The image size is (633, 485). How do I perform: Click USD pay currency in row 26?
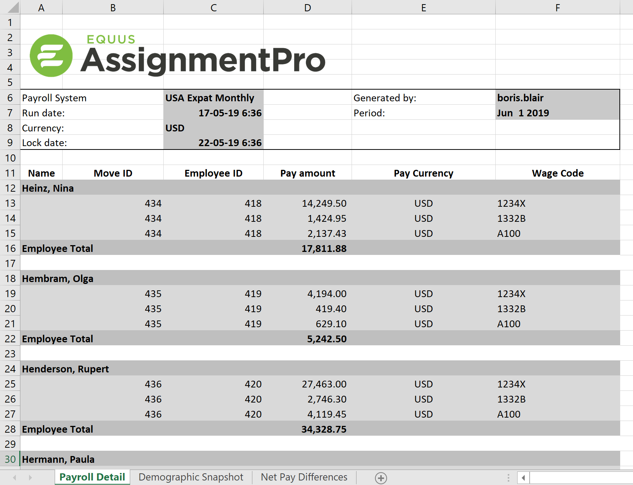coord(424,399)
